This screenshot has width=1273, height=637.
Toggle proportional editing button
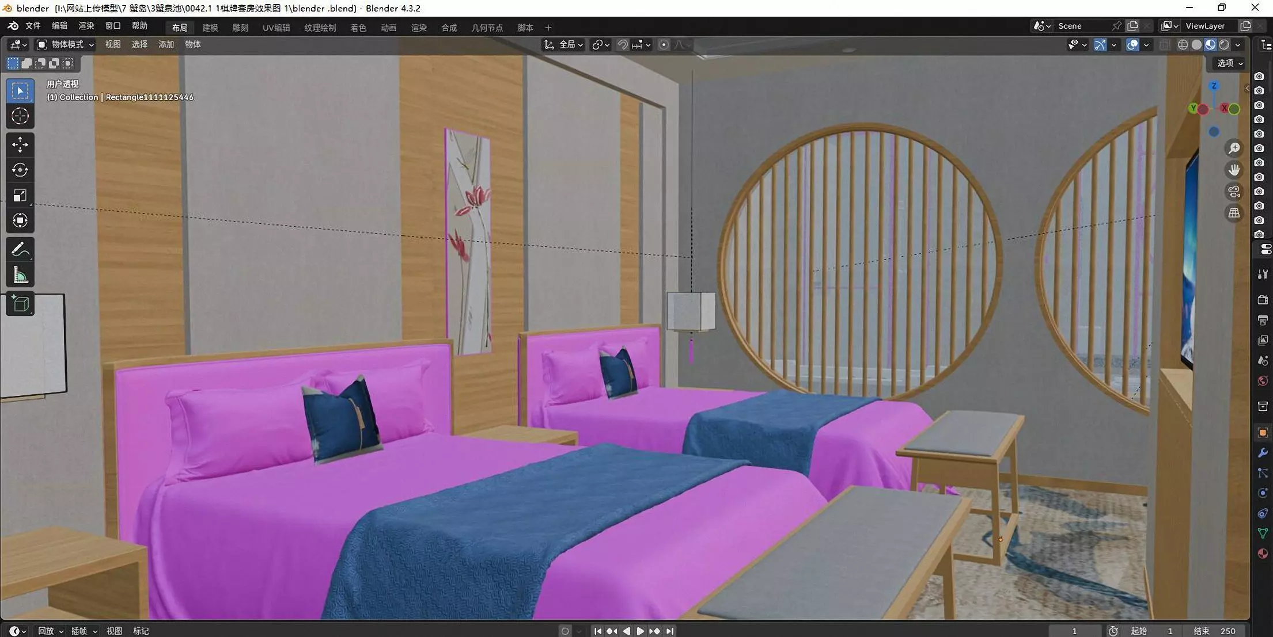pos(664,45)
